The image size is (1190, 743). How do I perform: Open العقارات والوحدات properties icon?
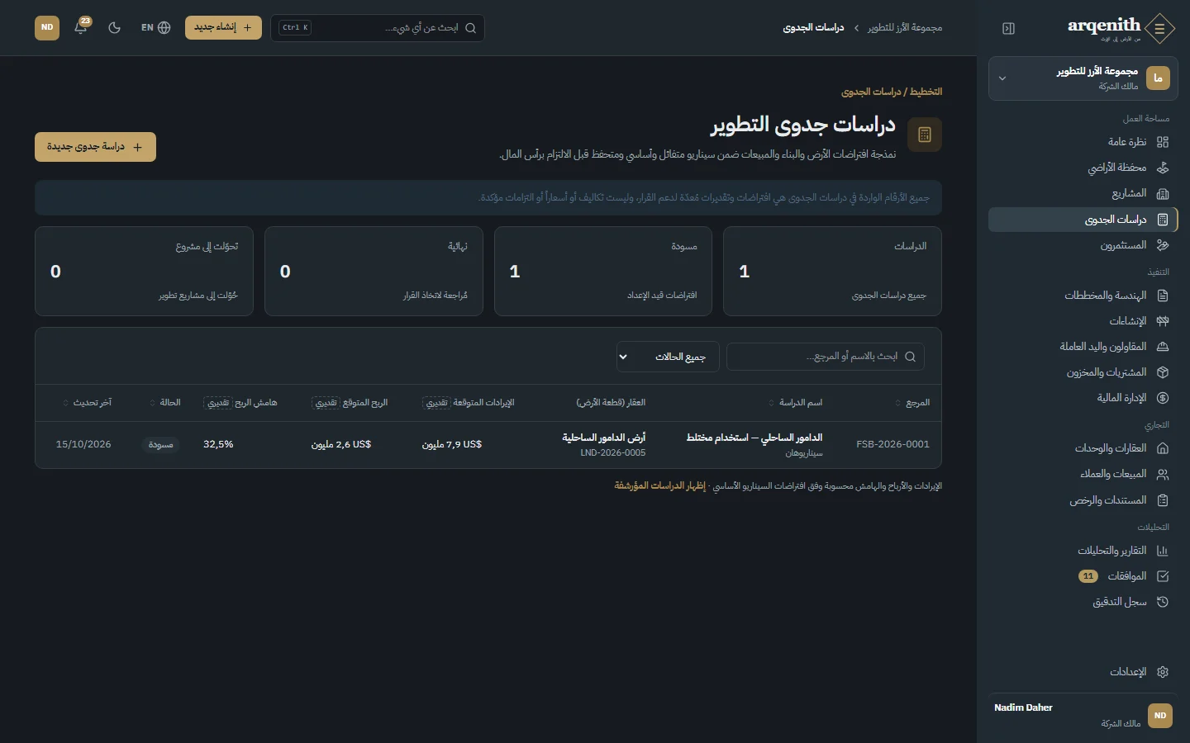[1163, 448]
